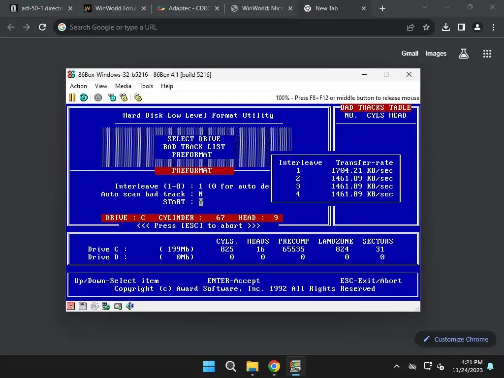Screen dimensions: 504x378
Task: Click the highlighted START Y field
Action: [x=201, y=202]
